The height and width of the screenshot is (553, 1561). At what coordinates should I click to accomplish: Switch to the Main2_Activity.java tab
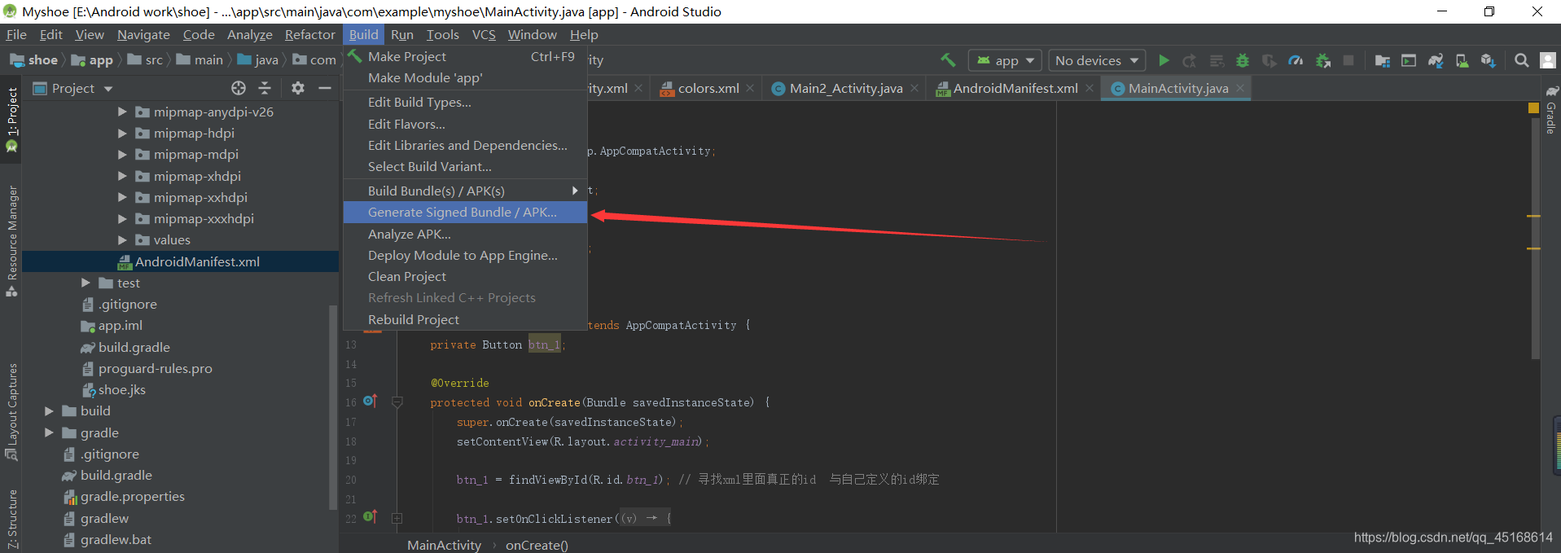pos(845,88)
